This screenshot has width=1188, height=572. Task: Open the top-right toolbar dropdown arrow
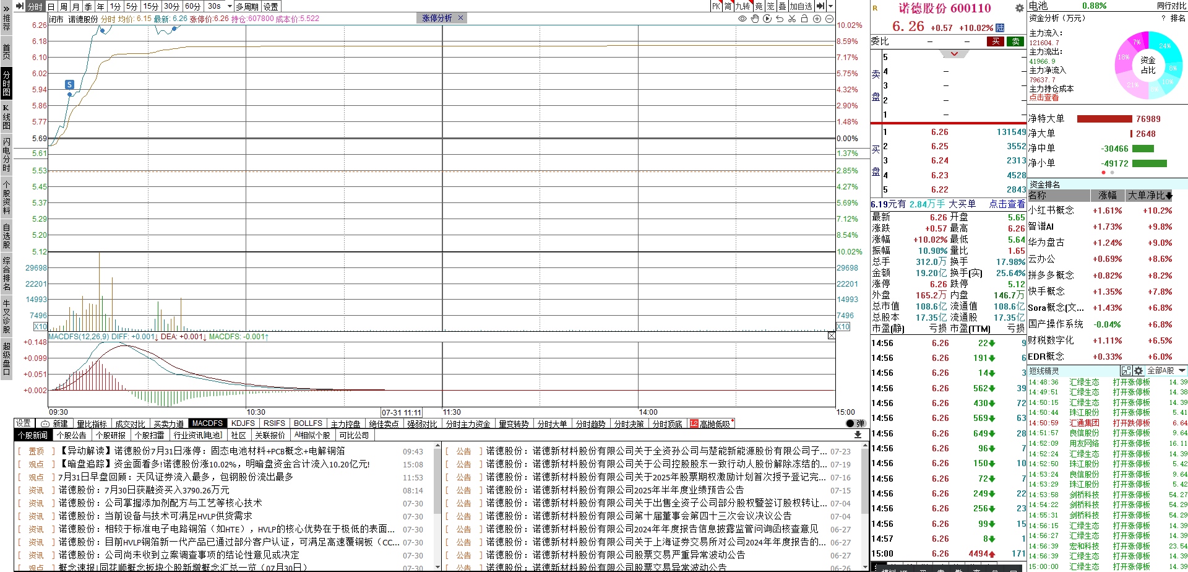click(x=830, y=6)
